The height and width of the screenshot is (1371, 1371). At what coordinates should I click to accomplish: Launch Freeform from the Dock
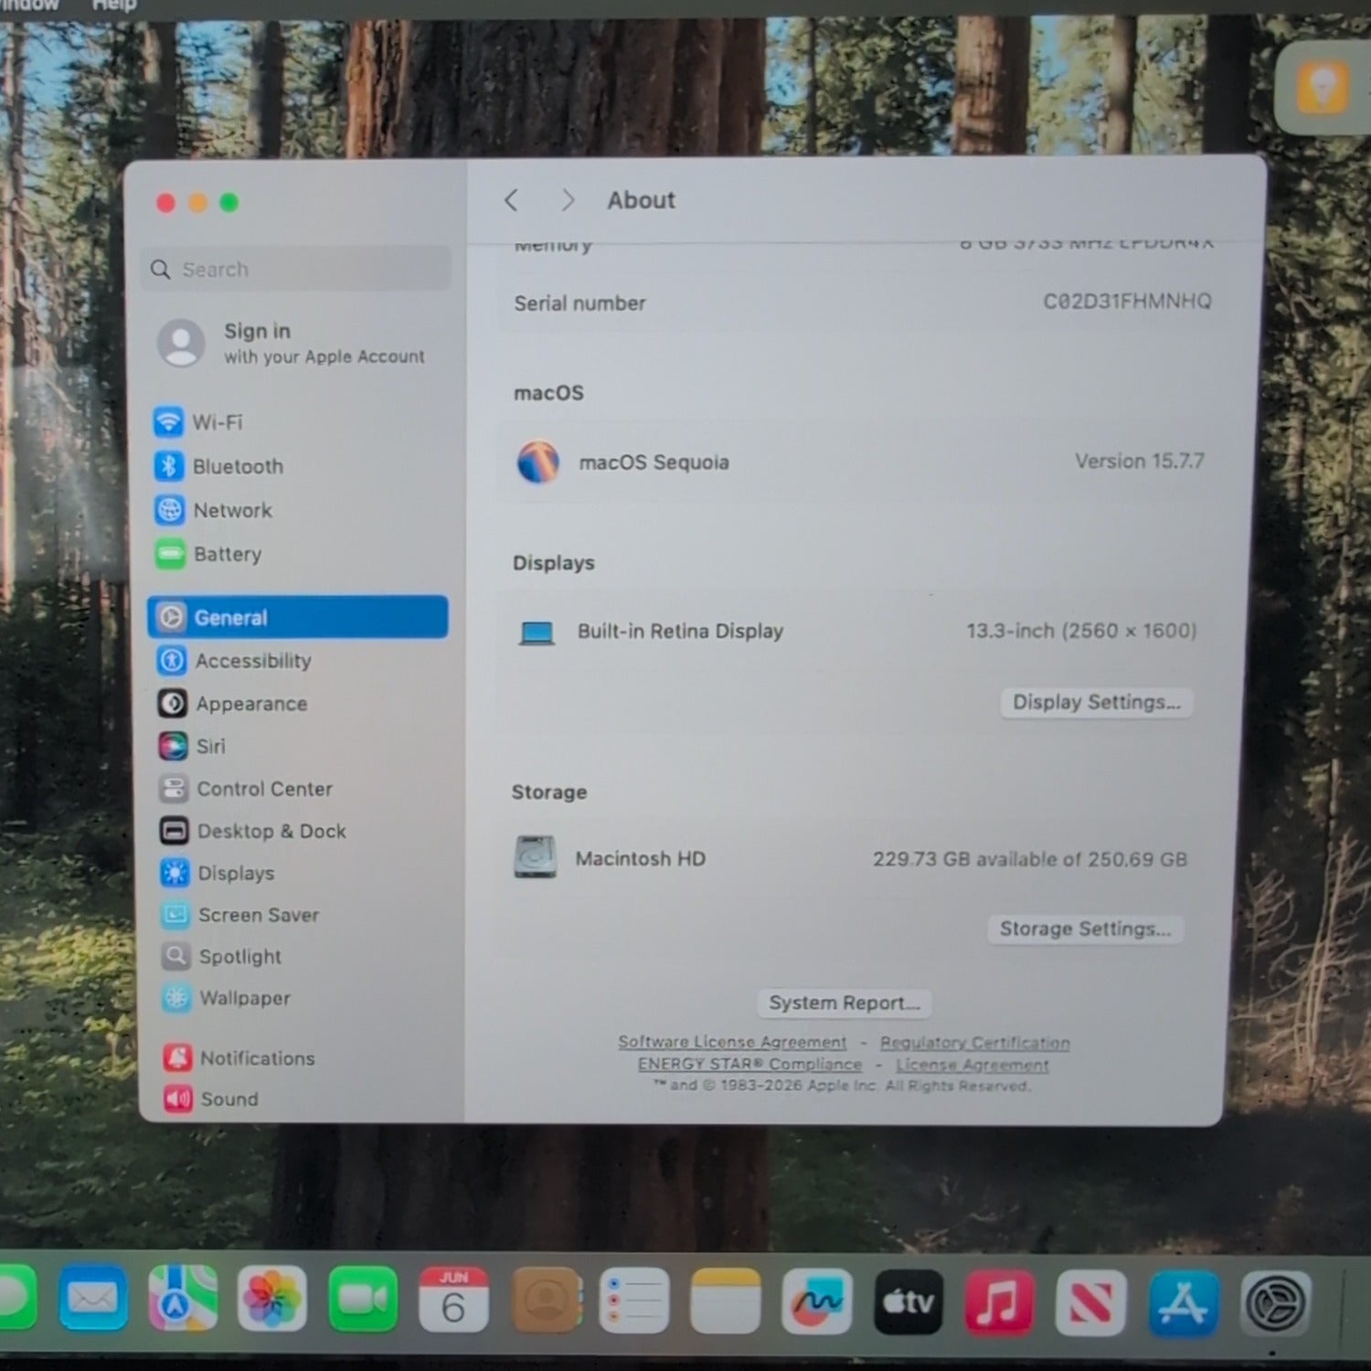tap(816, 1302)
